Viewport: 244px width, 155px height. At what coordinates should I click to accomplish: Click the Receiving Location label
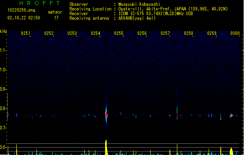point(90,9)
